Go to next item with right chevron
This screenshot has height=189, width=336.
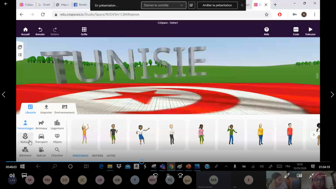pyautogui.click(x=332, y=95)
